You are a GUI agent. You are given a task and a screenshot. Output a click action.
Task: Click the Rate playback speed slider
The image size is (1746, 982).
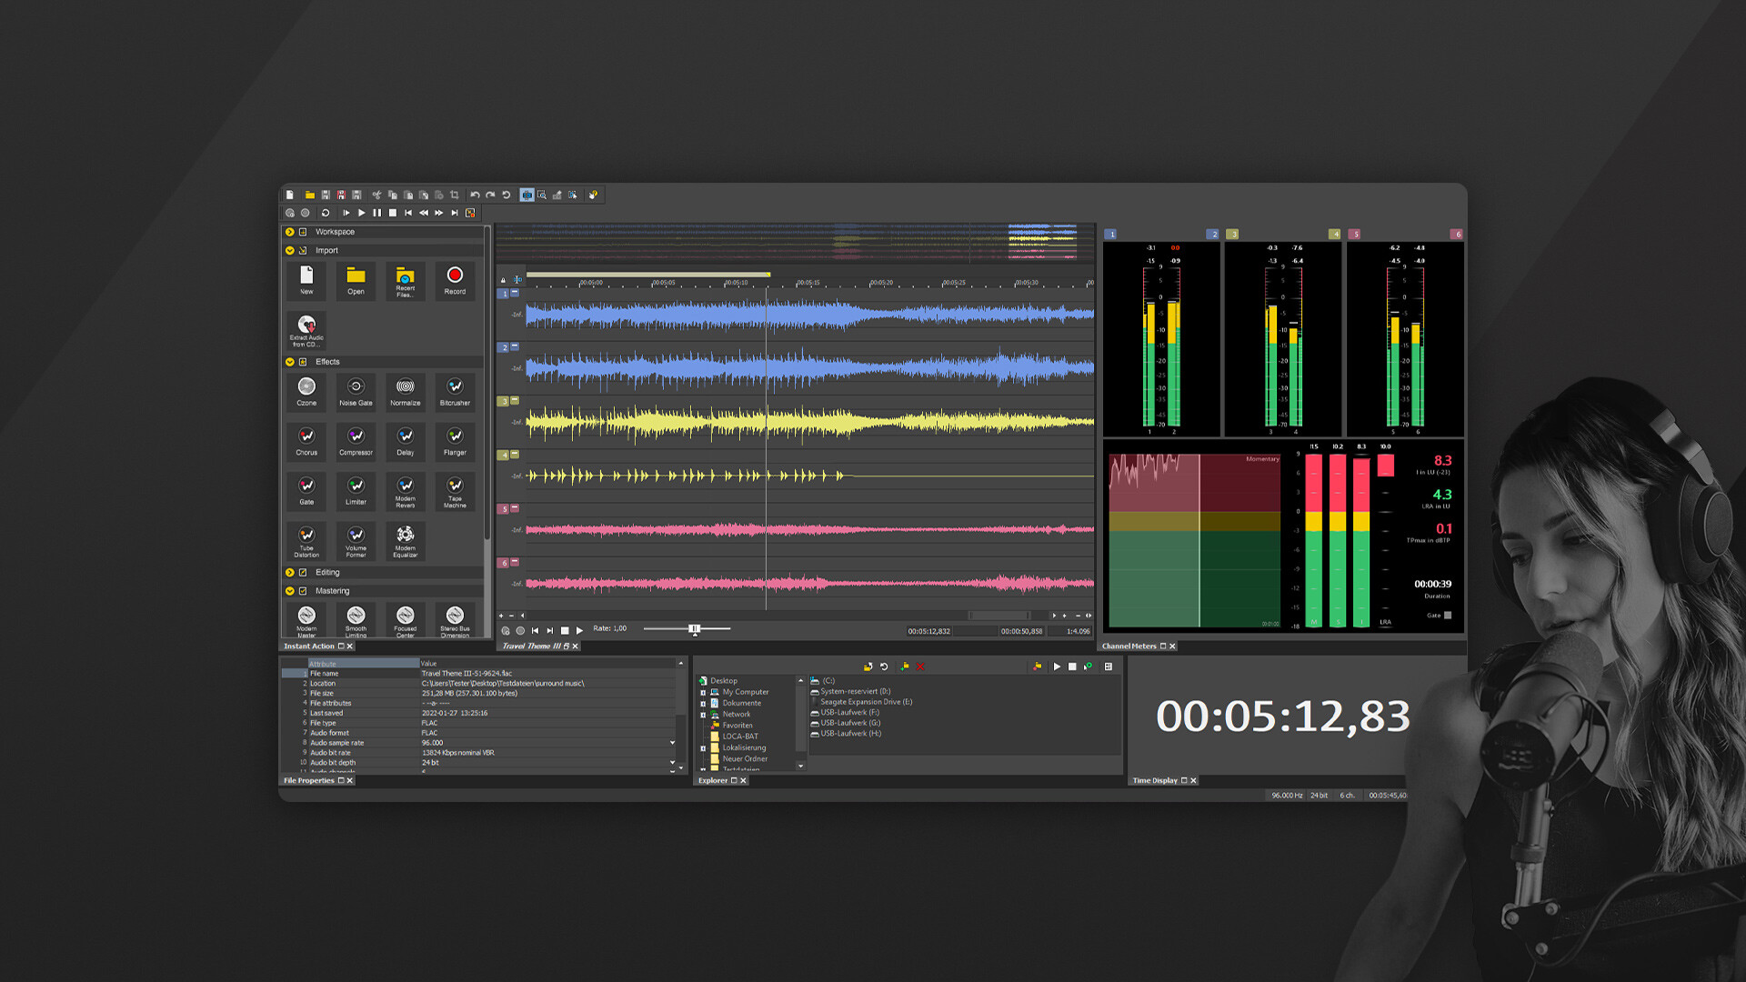(694, 627)
